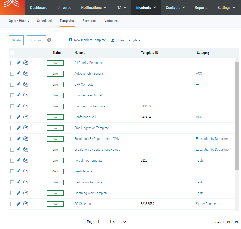Expand the Incidents menu dropdown
Screen dimensions: 241x229
click(146, 8)
